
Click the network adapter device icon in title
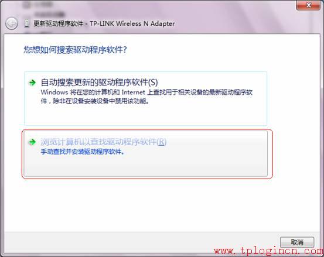pos(26,23)
